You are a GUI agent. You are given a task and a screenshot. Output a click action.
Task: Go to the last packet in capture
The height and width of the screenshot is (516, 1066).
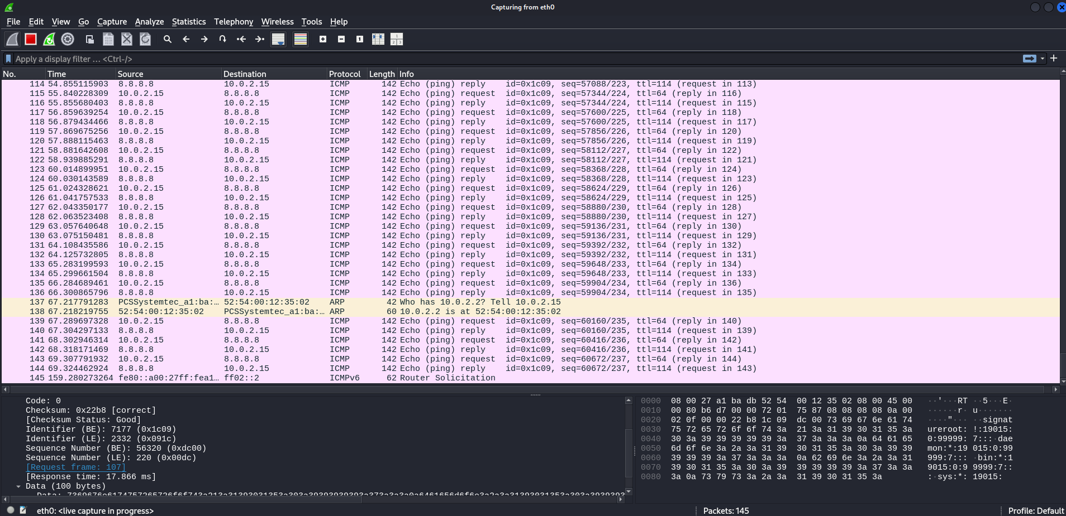[x=259, y=39]
